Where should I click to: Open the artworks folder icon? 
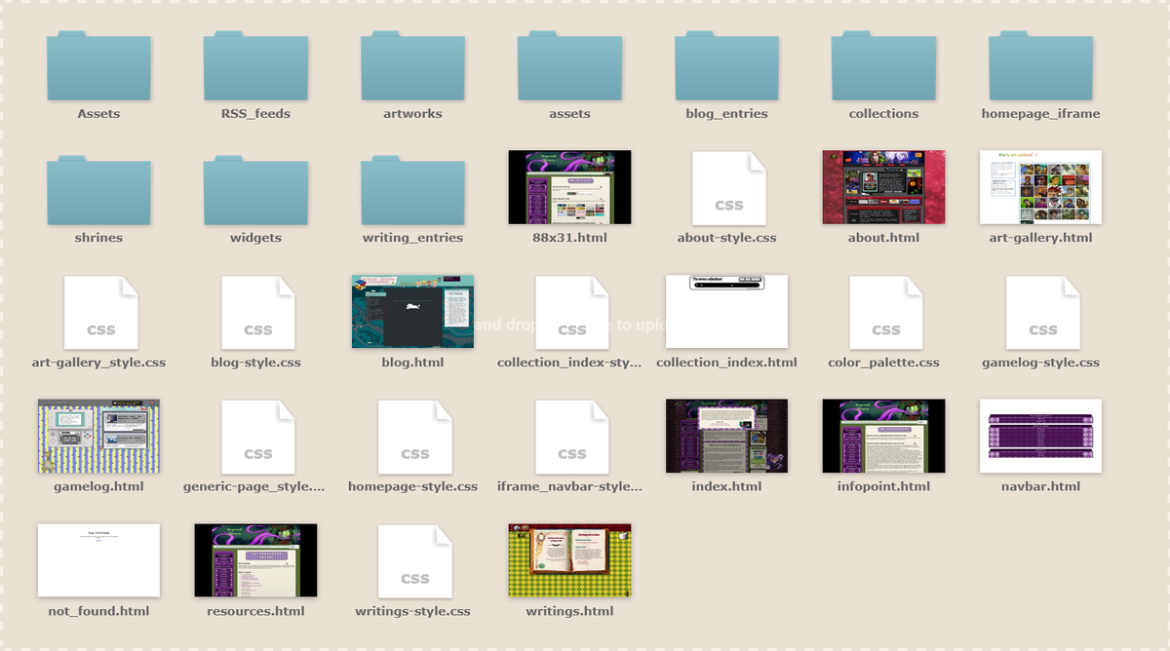412,65
